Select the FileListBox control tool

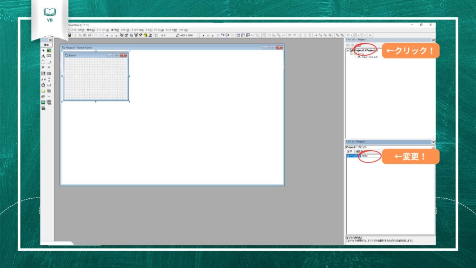(x=49, y=91)
